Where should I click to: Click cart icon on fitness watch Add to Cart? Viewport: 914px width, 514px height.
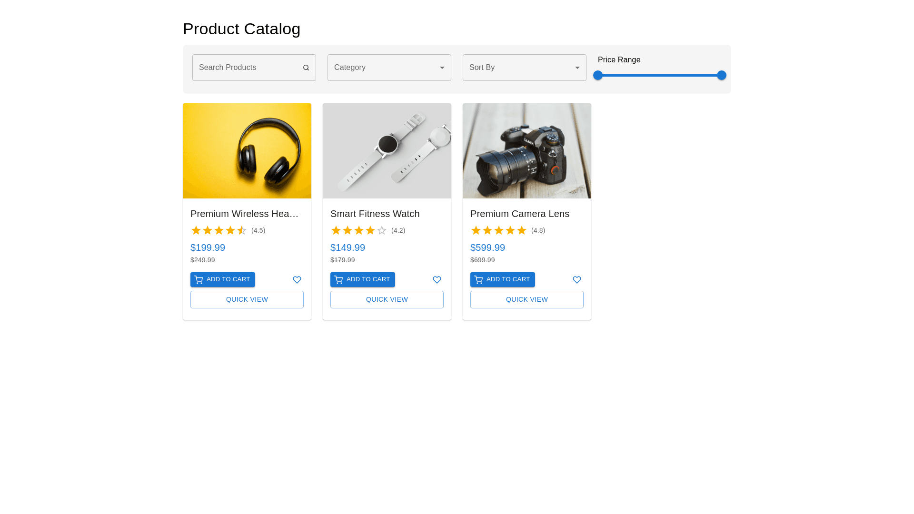[x=338, y=280]
